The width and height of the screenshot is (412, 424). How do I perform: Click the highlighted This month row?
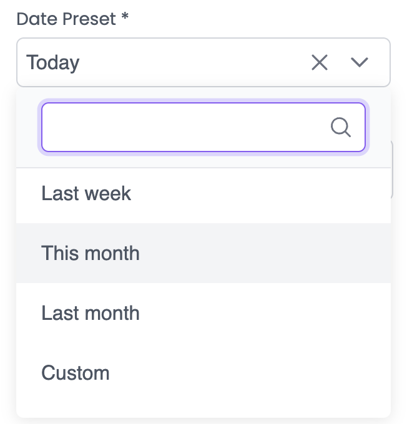[x=203, y=253]
